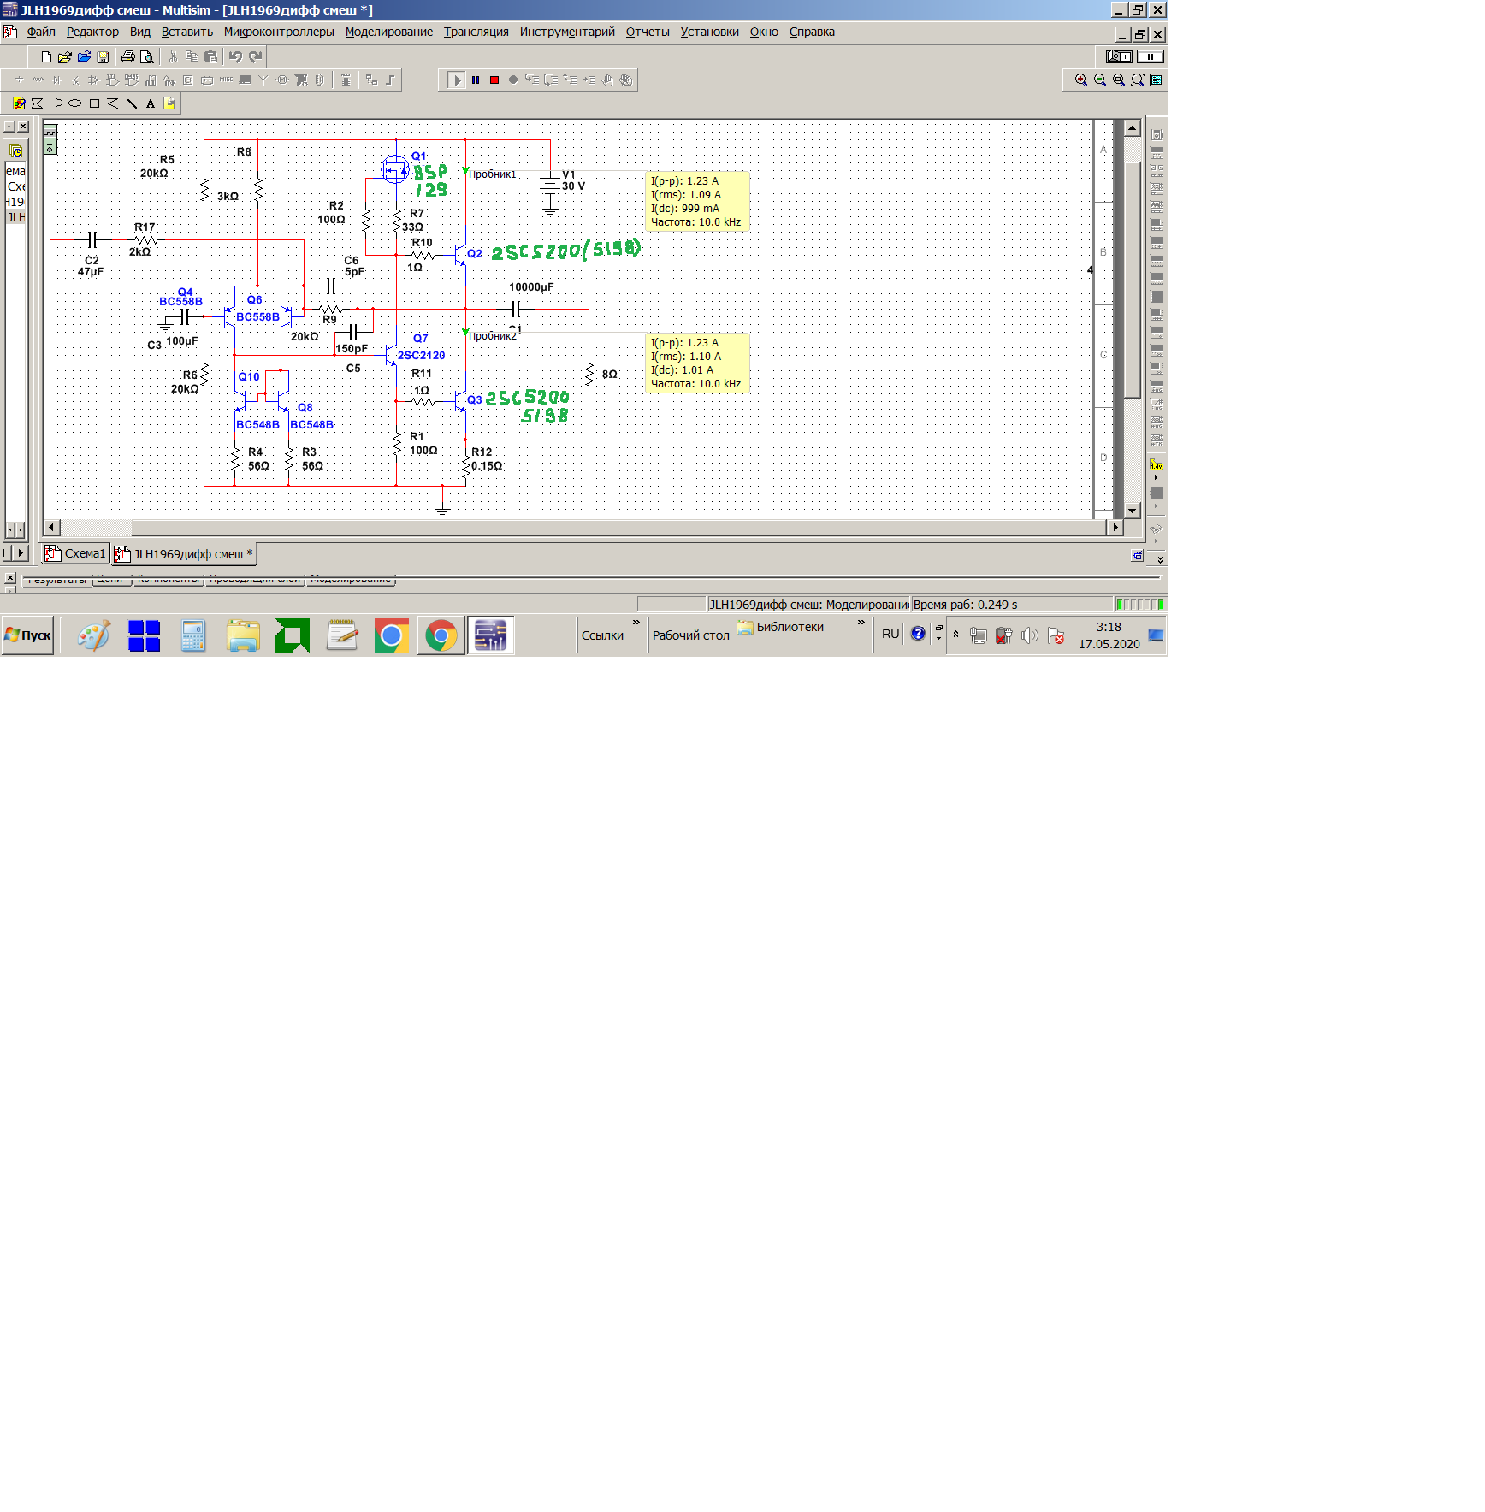
Task: Stop the simulation with the red square
Action: (x=494, y=80)
